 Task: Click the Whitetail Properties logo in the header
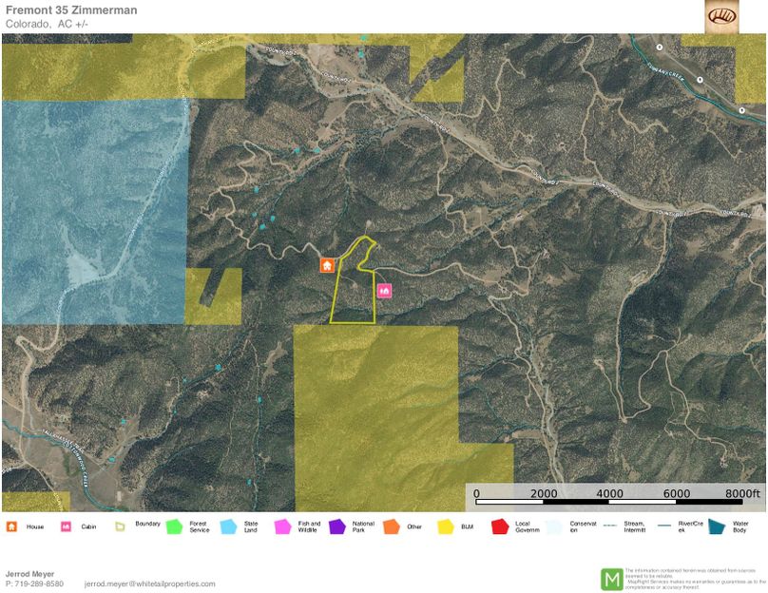(x=721, y=16)
